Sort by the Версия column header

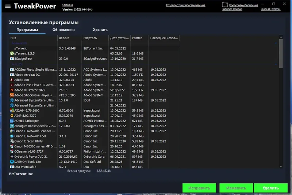coord(70,38)
